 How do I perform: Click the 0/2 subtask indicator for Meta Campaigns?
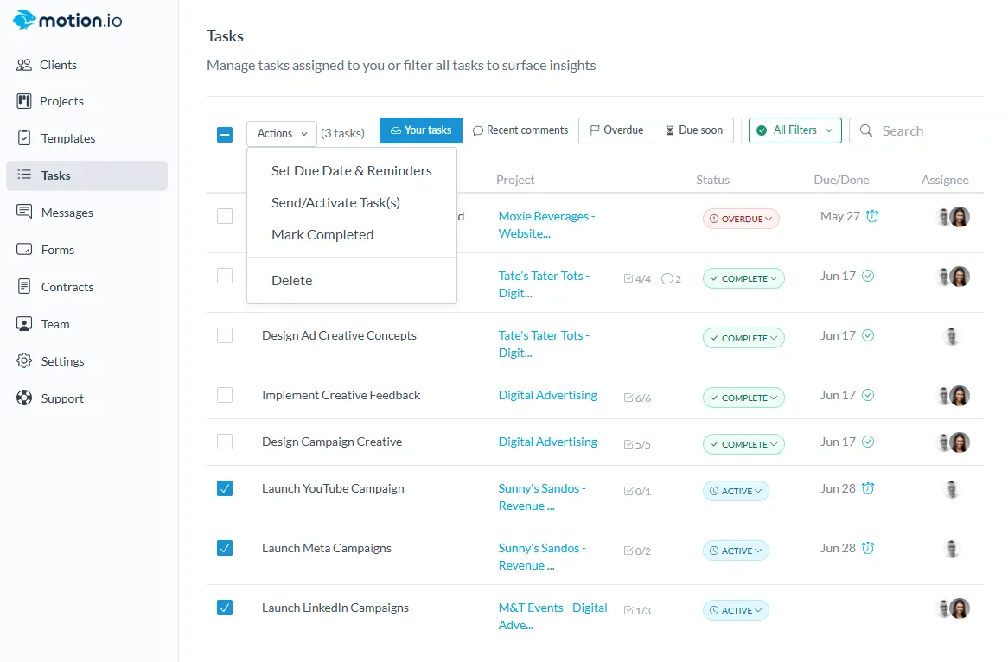[x=637, y=551]
